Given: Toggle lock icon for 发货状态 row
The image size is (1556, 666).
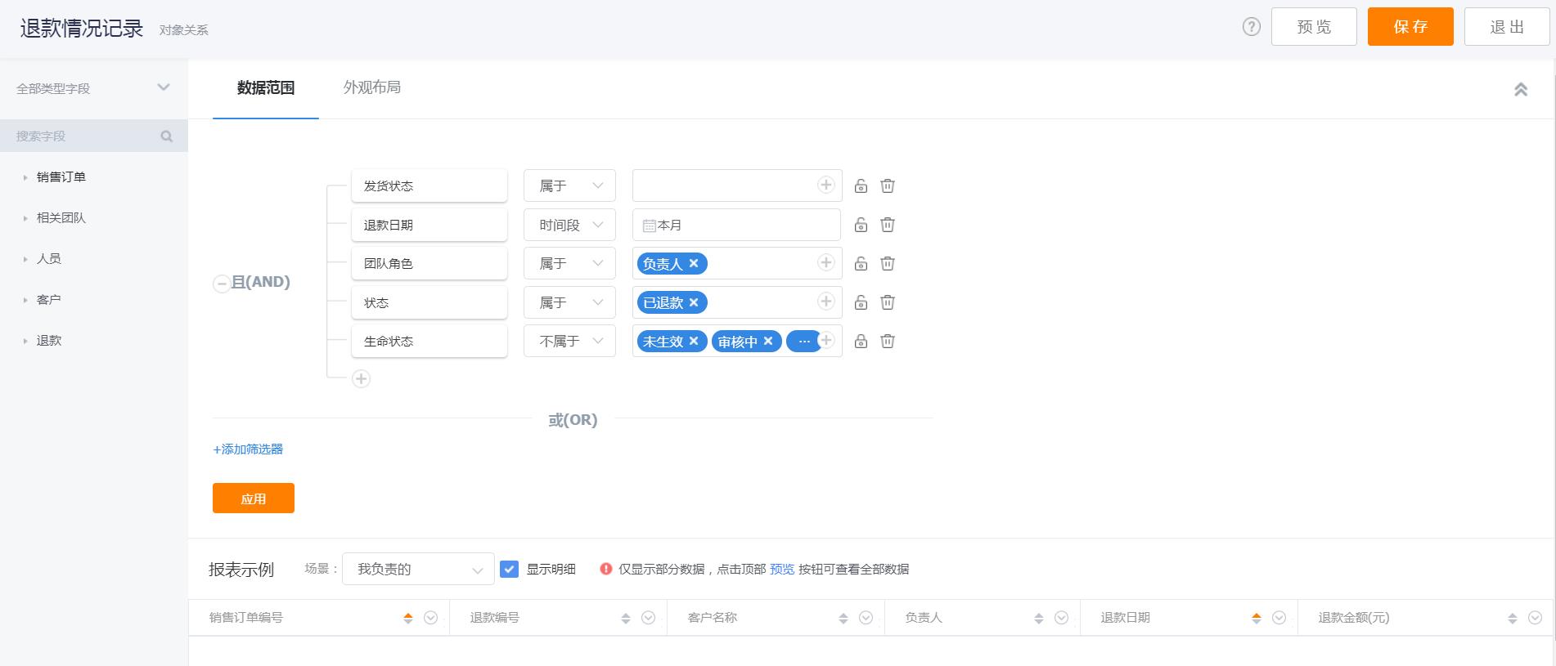Looking at the screenshot, I should pyautogui.click(x=861, y=186).
